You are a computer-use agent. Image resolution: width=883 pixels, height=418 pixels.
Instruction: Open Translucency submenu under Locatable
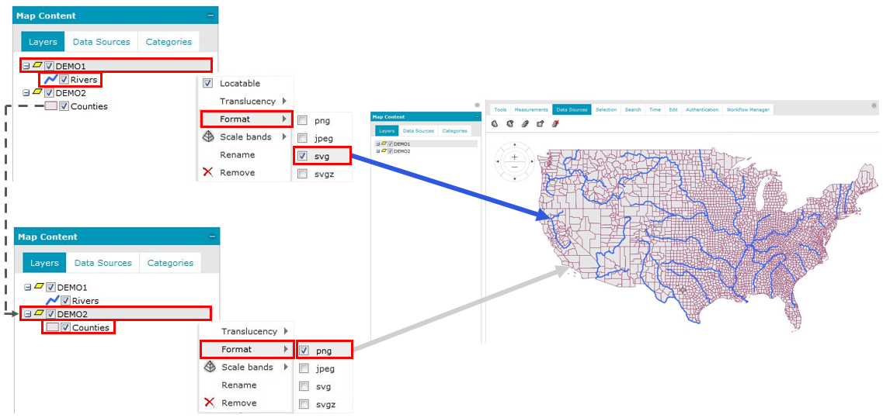click(x=247, y=101)
